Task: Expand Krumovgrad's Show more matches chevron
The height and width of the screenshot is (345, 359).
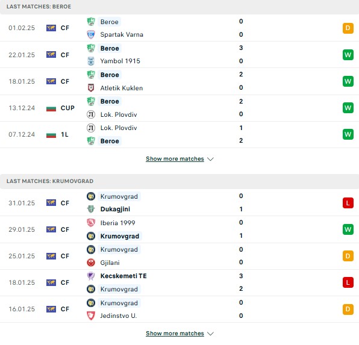Action: coord(210,334)
